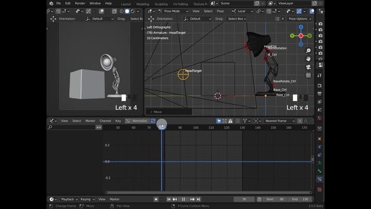Switch to the UV Editing workspace tab

point(180,4)
